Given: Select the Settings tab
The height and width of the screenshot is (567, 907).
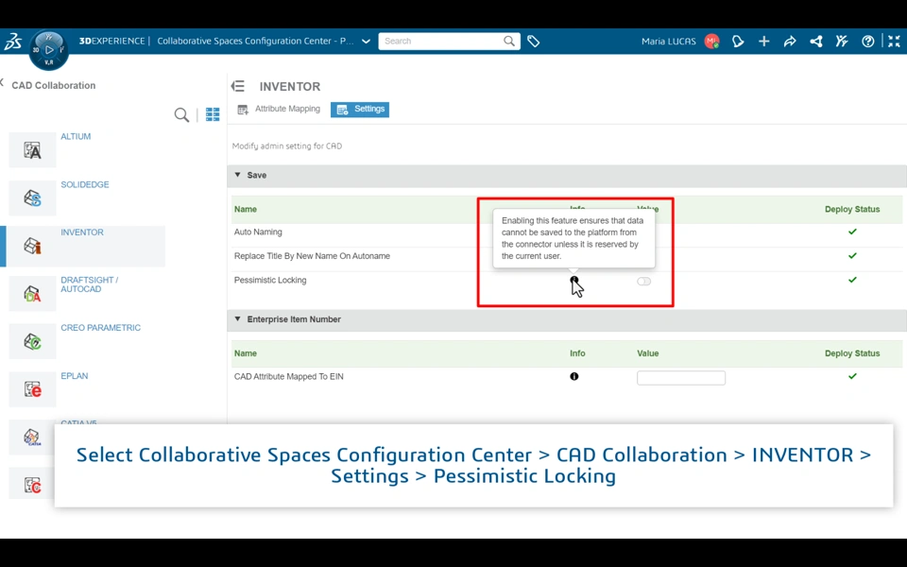Looking at the screenshot, I should tap(360, 110).
